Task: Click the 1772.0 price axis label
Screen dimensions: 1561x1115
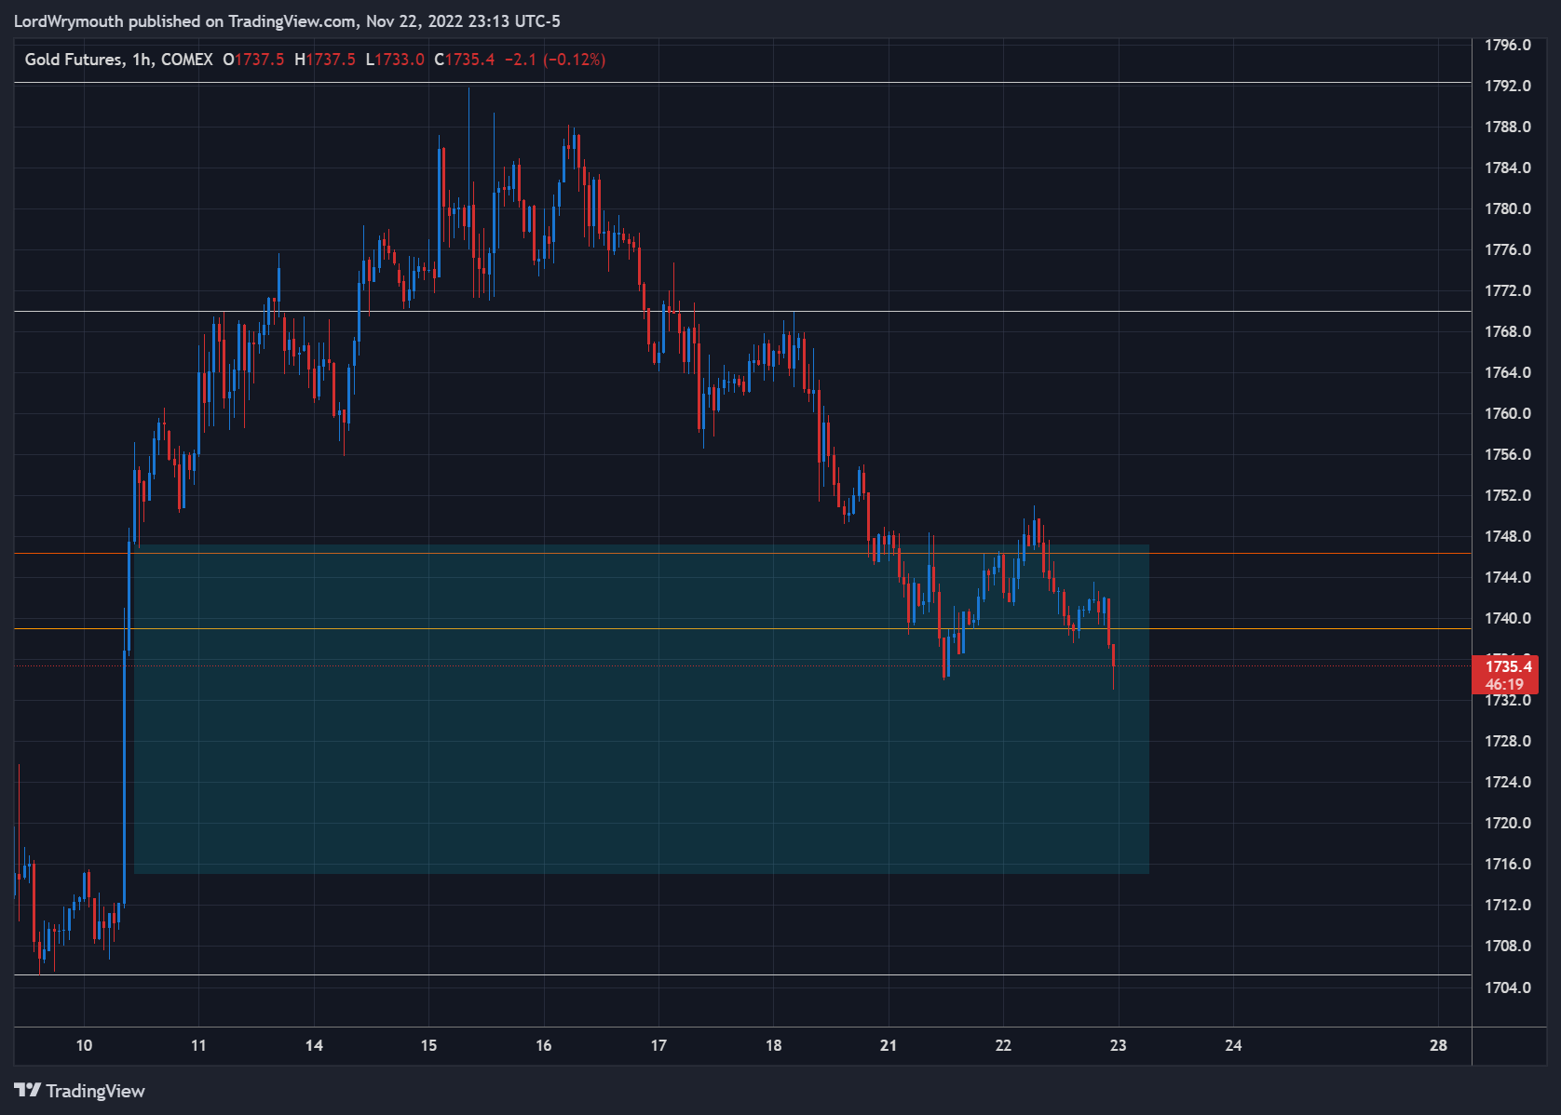Action: click(1508, 290)
